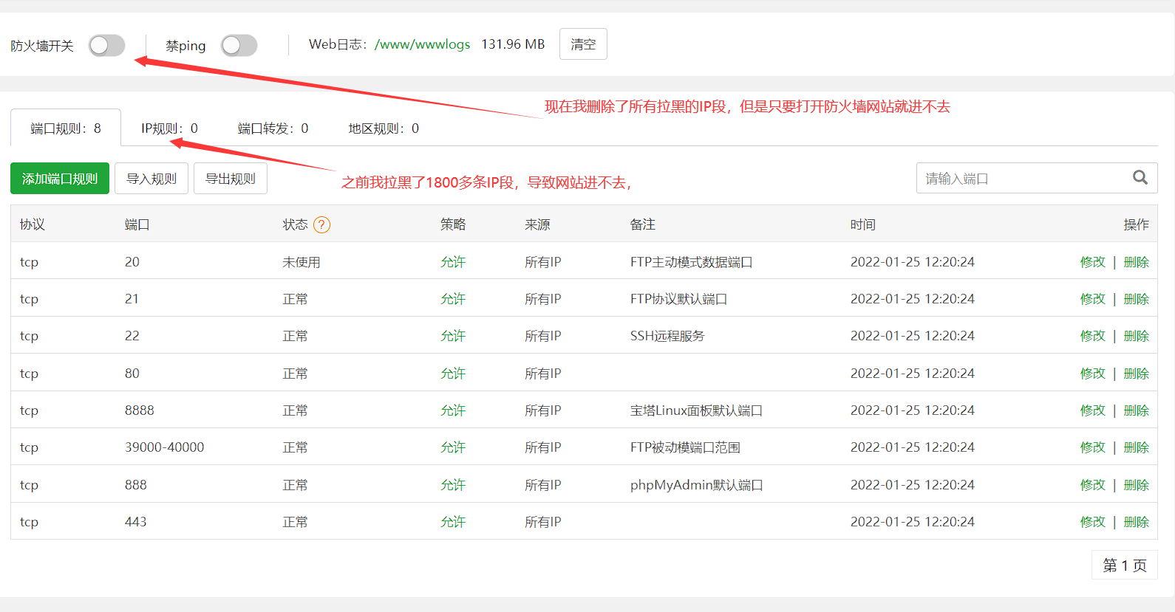The height and width of the screenshot is (612, 1175).
Task: Click the FTP被动模端口范围 remark cell
Action: coord(685,447)
